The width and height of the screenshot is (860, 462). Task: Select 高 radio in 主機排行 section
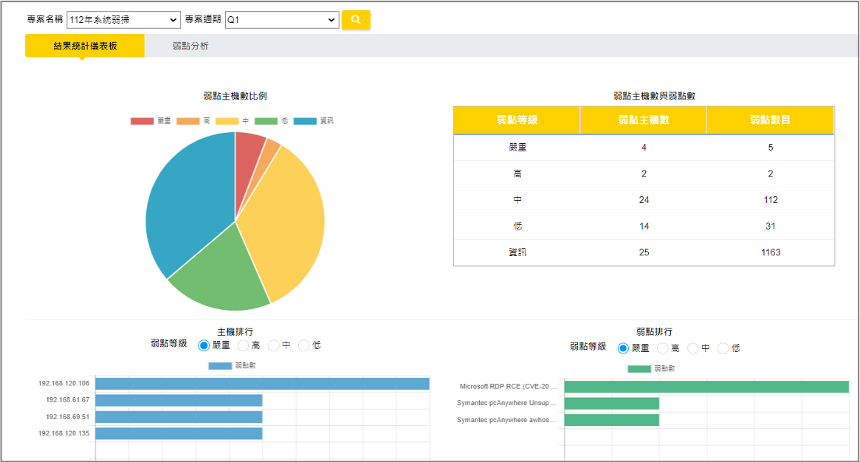point(244,345)
